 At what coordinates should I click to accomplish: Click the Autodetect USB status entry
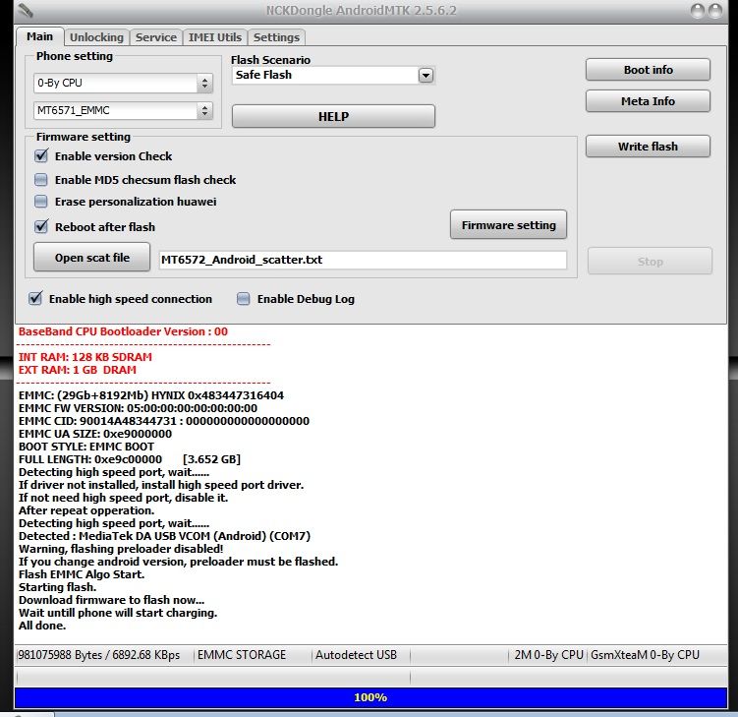click(357, 655)
